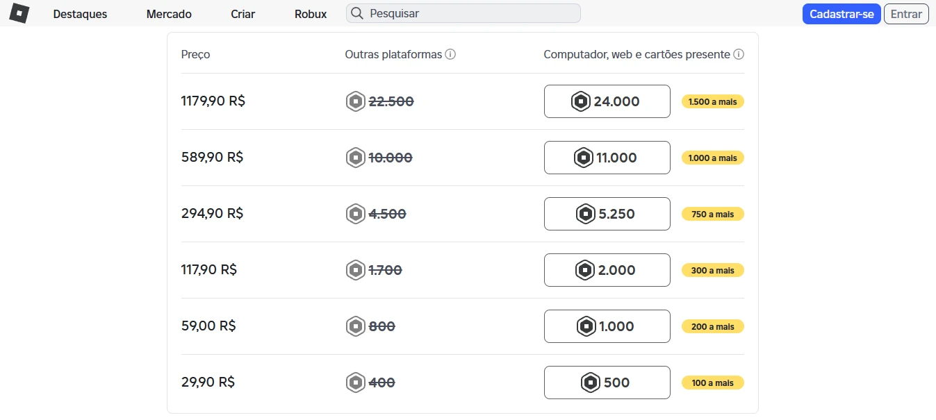Purchase the 24.000 Robux package
Image resolution: width=936 pixels, height=420 pixels.
point(607,101)
